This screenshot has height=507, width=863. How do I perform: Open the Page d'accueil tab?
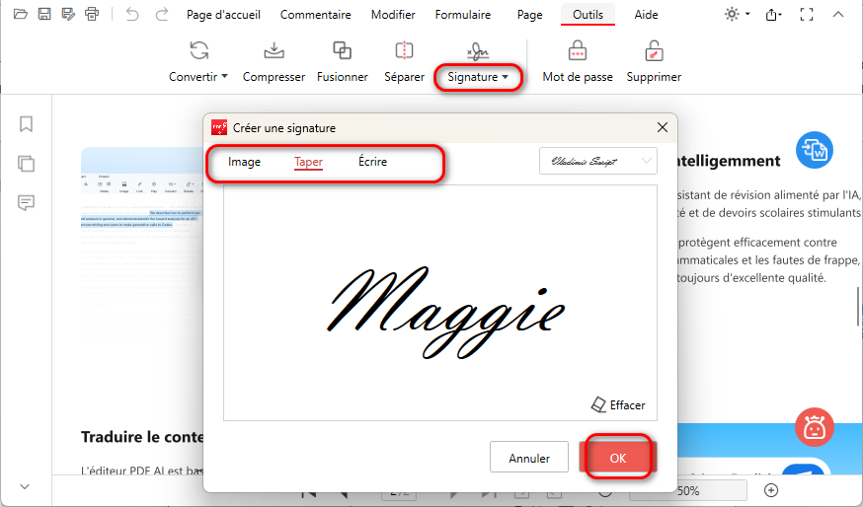click(x=223, y=15)
